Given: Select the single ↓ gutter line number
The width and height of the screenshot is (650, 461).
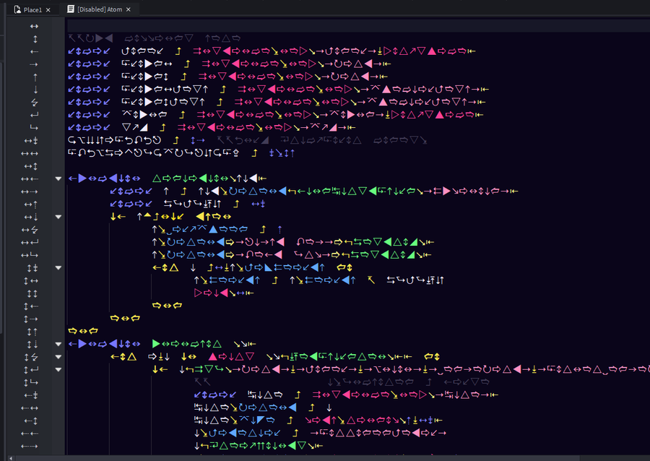Looking at the screenshot, I should [35, 90].
